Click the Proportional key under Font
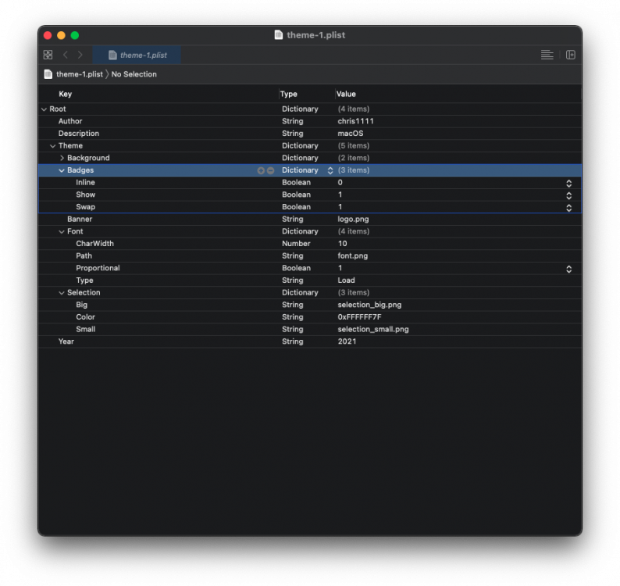Viewport: 620px width, 586px height. 98,268
